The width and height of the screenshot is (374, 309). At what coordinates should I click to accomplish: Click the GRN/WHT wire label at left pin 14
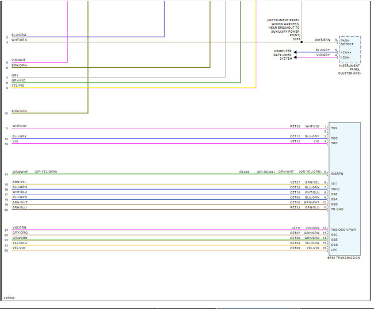point(20,172)
